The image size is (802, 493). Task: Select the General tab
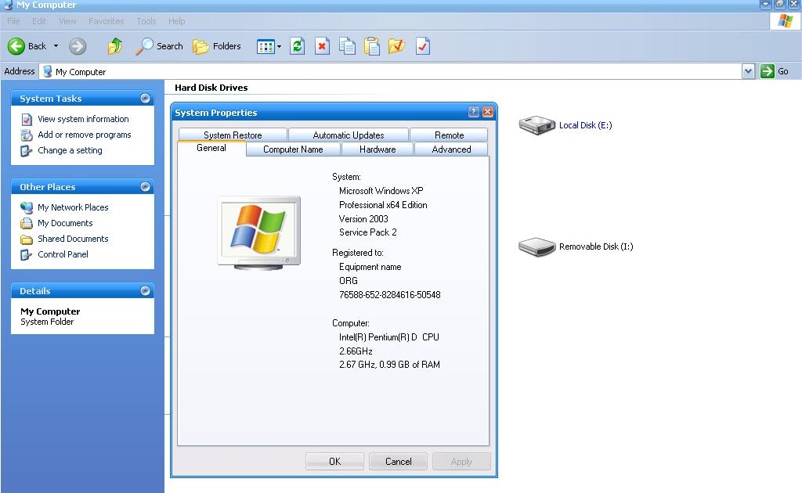(211, 148)
